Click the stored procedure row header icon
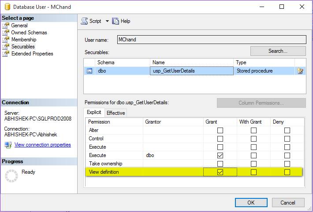 coord(89,71)
